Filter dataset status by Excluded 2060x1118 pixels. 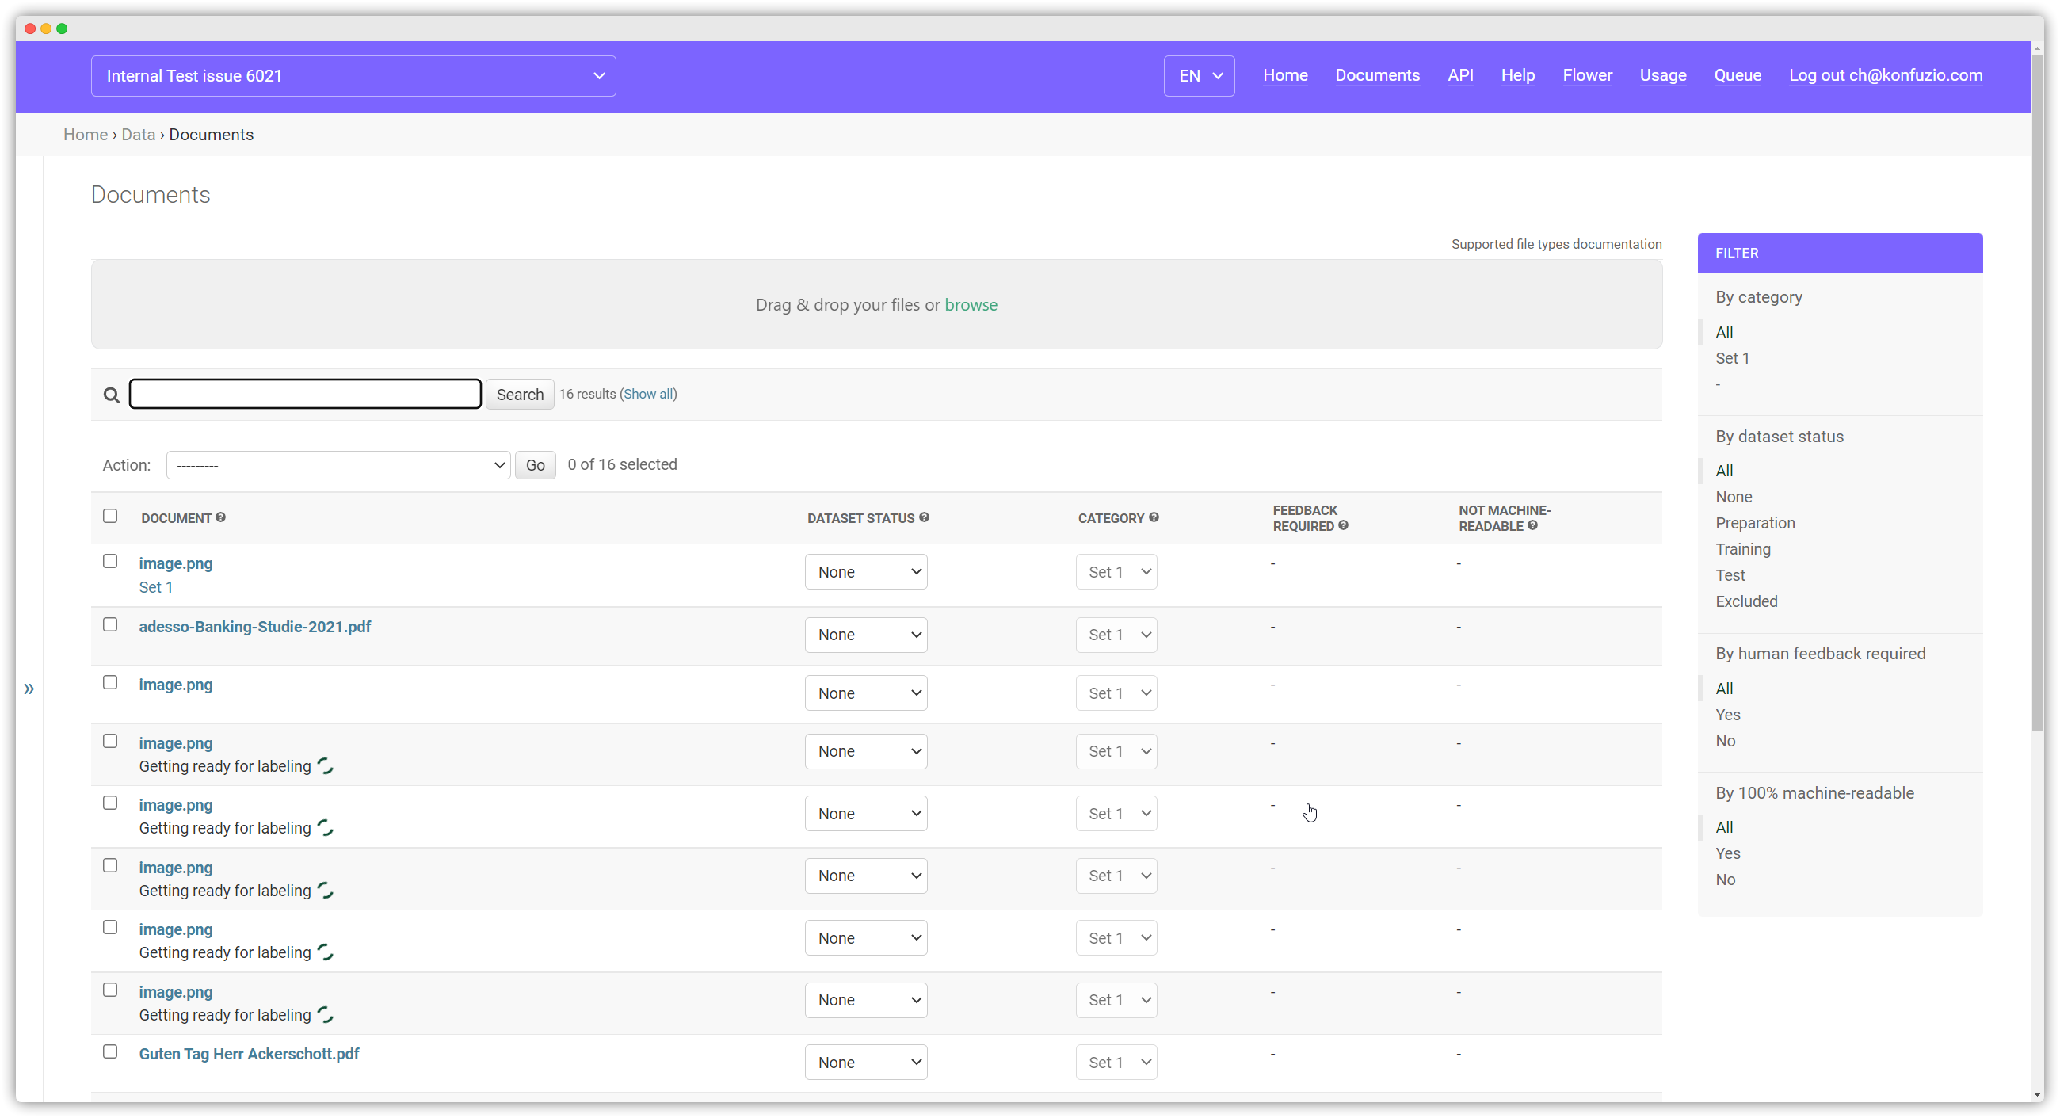[x=1745, y=601]
